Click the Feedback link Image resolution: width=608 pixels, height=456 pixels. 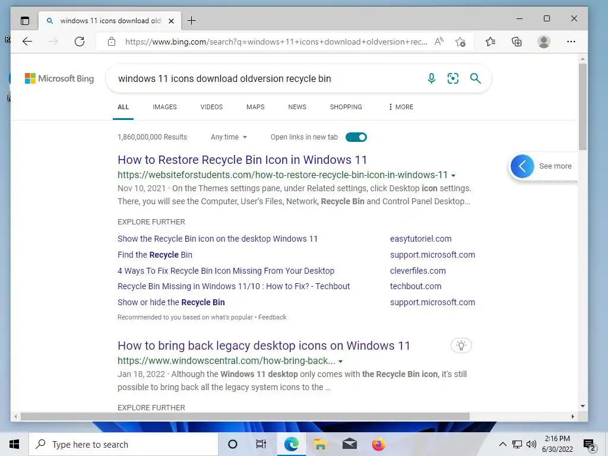pos(272,317)
